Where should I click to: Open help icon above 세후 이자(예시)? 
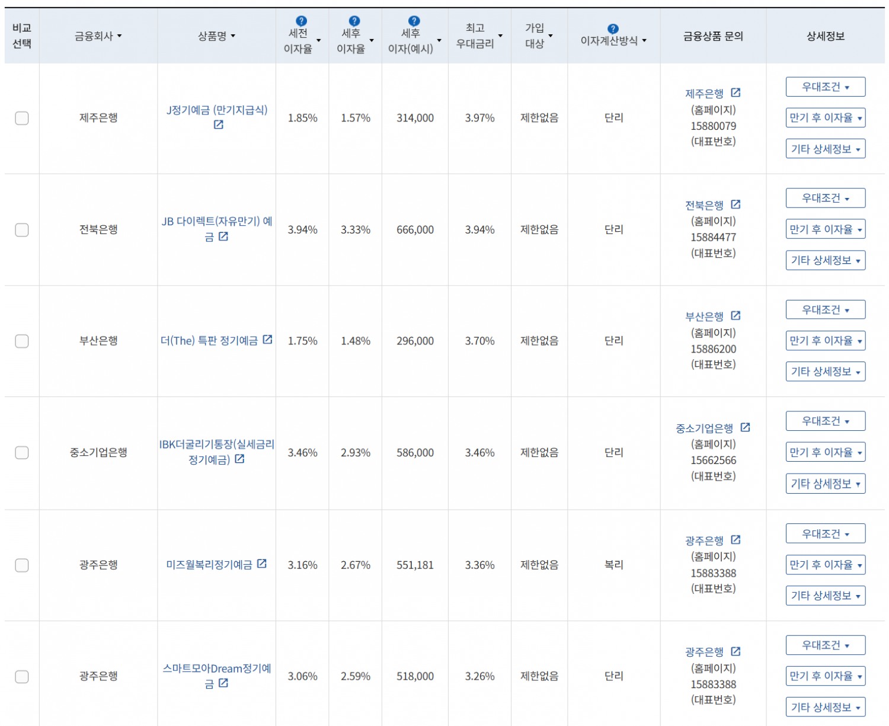(x=414, y=21)
